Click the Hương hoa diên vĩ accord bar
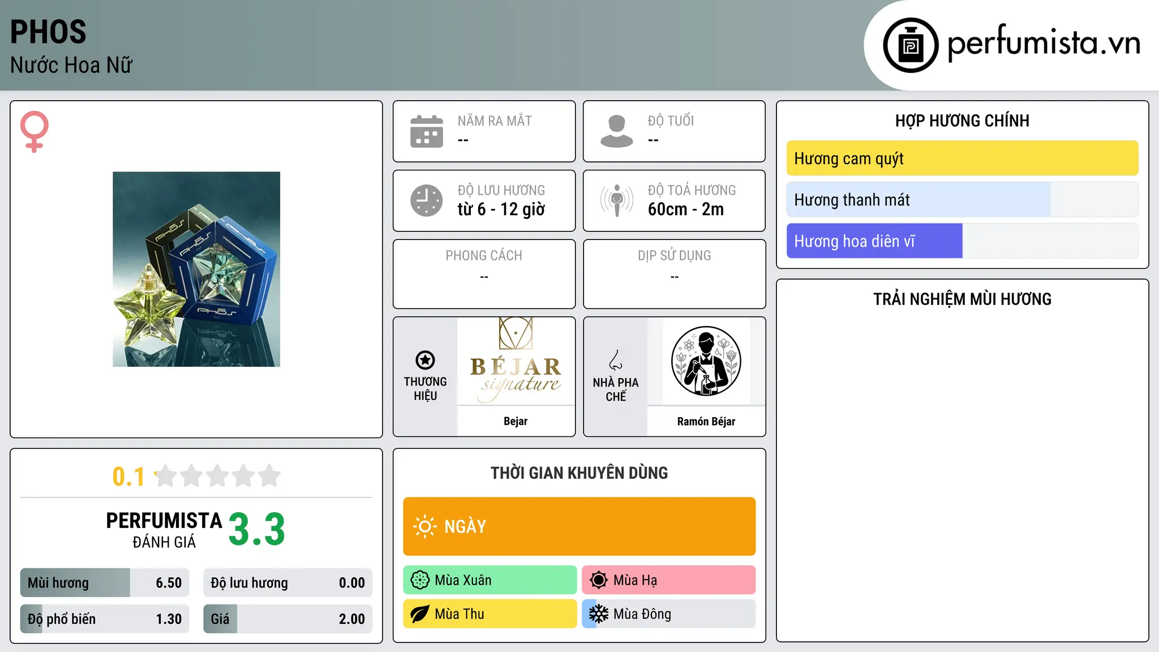 pyautogui.click(x=963, y=241)
